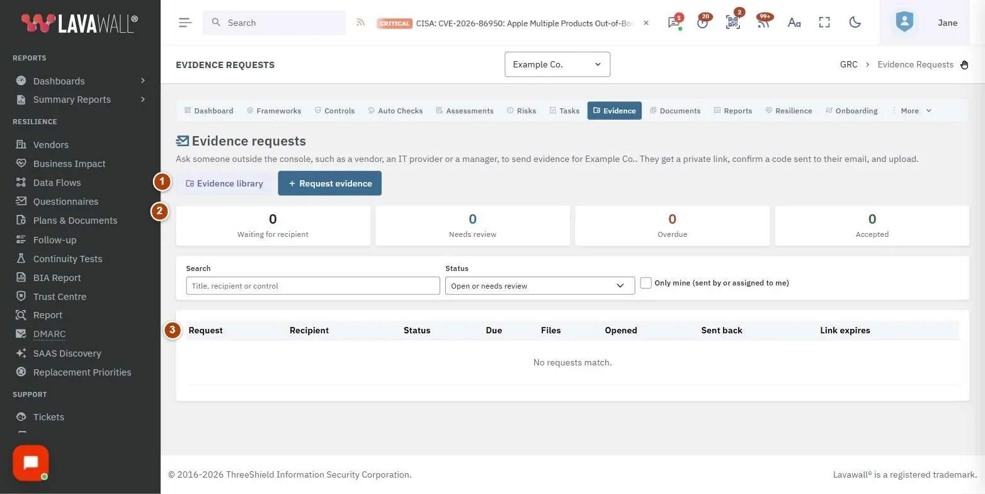Enter fullscreen mode via expand icon
This screenshot has width=985, height=494.
click(824, 23)
